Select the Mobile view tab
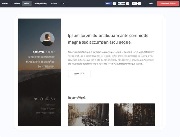This screenshot has height=137, width=180. coord(54,4)
